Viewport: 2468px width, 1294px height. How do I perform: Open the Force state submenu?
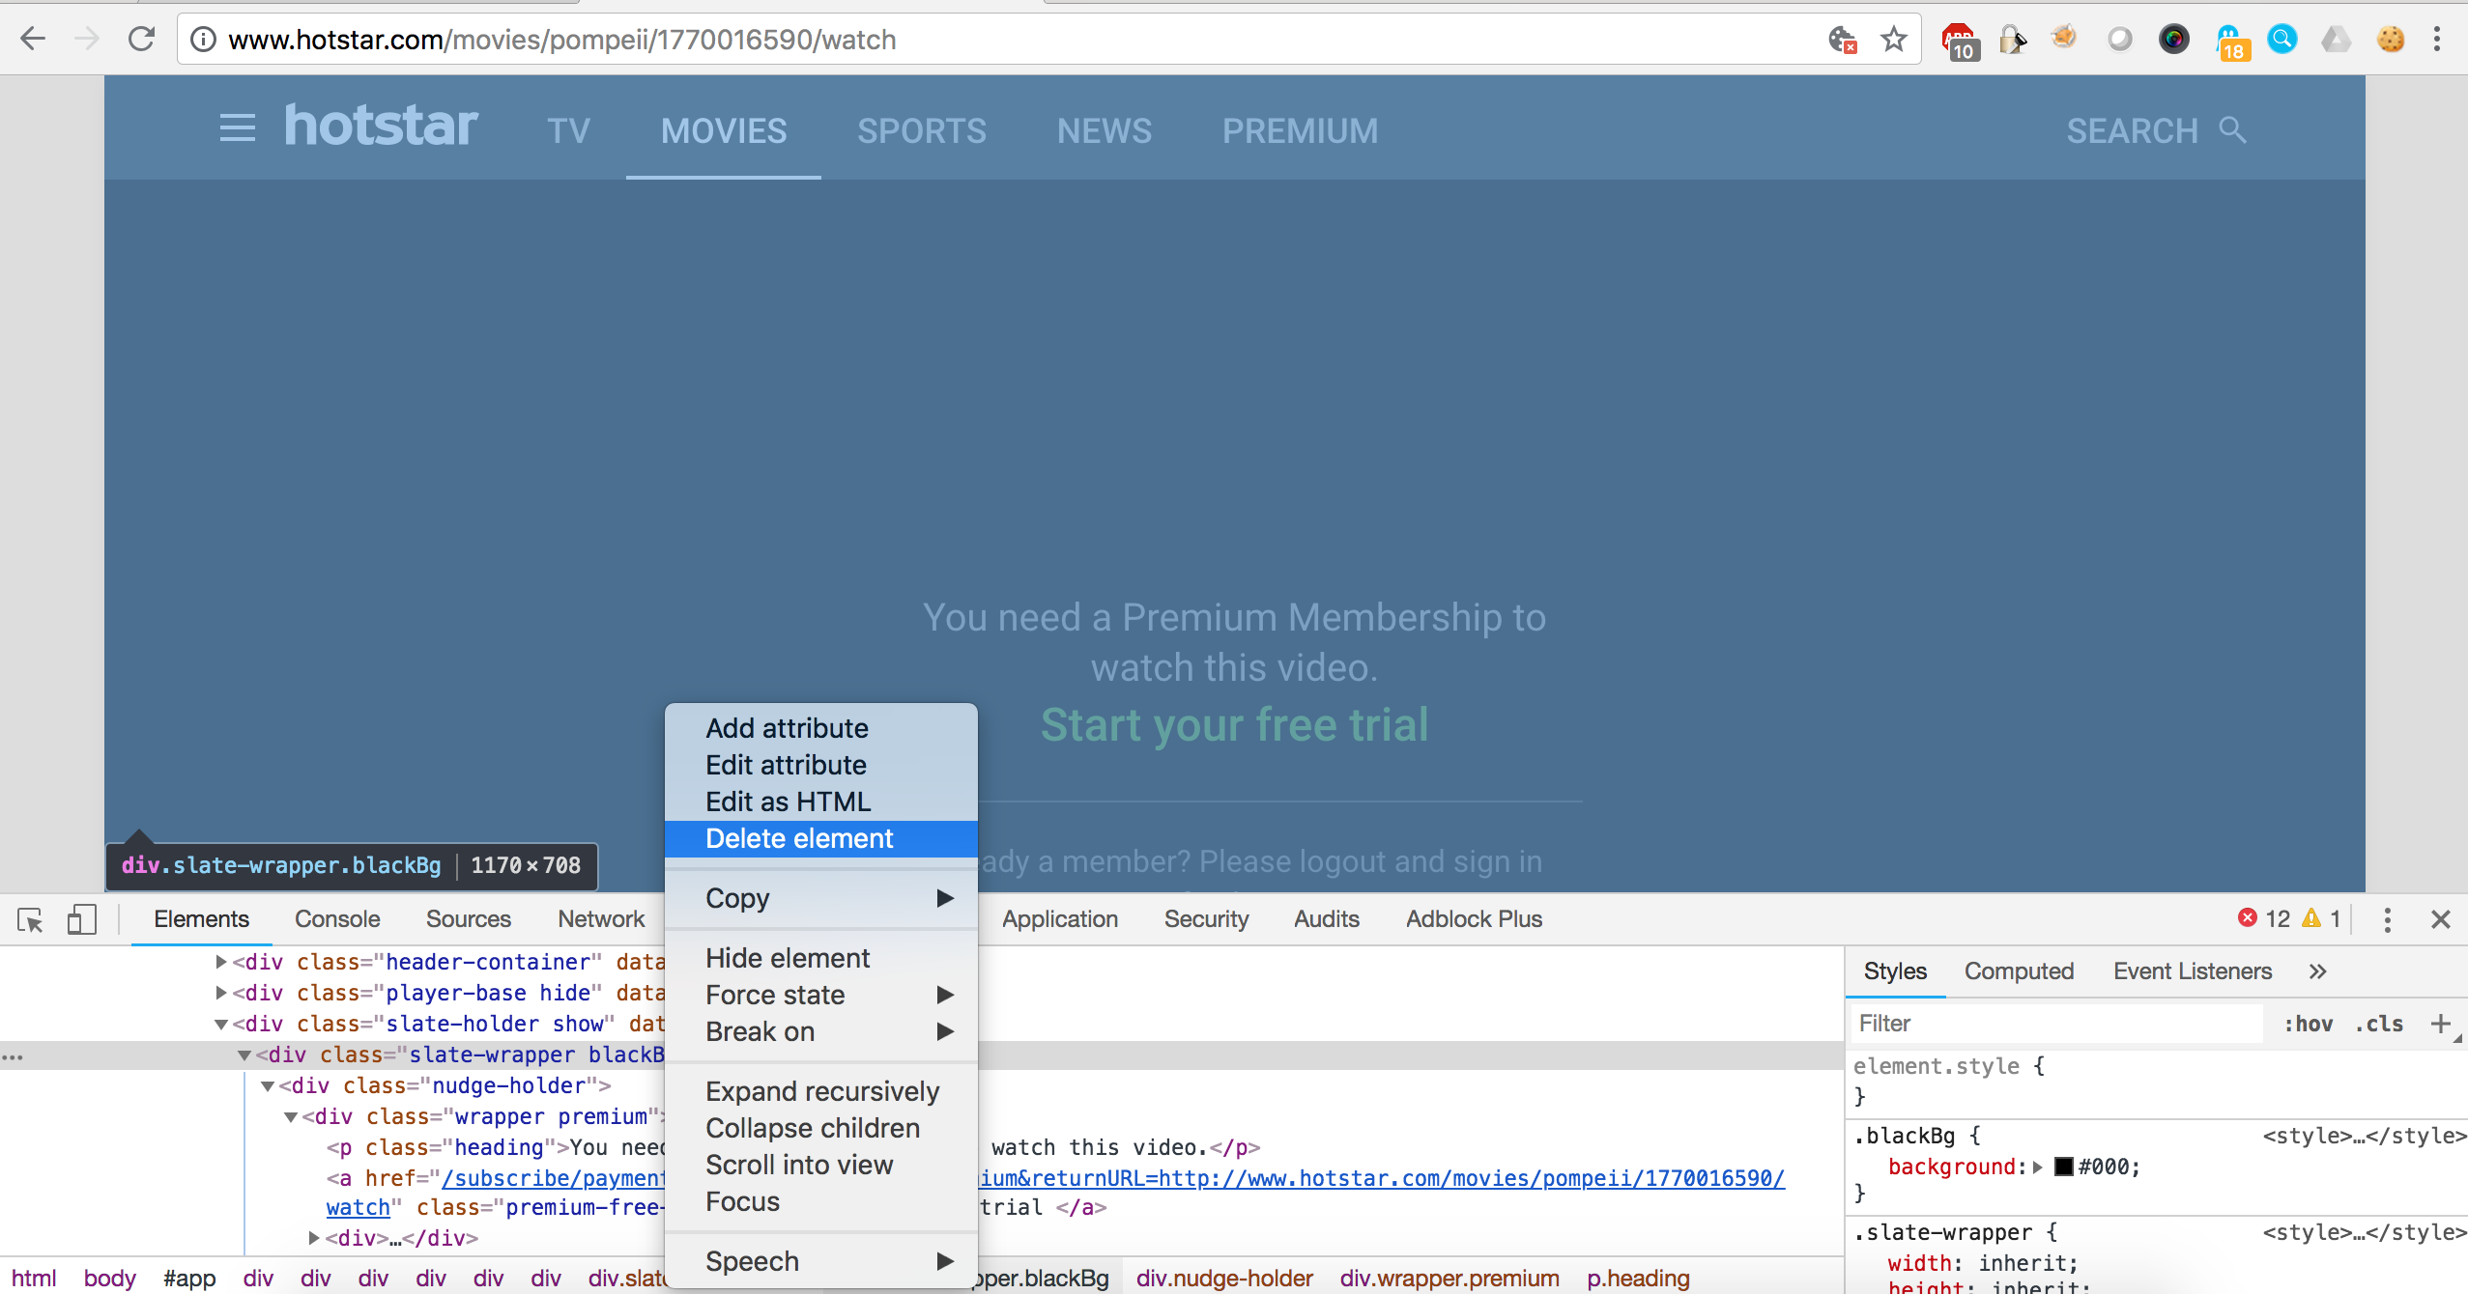pyautogui.click(x=821, y=995)
